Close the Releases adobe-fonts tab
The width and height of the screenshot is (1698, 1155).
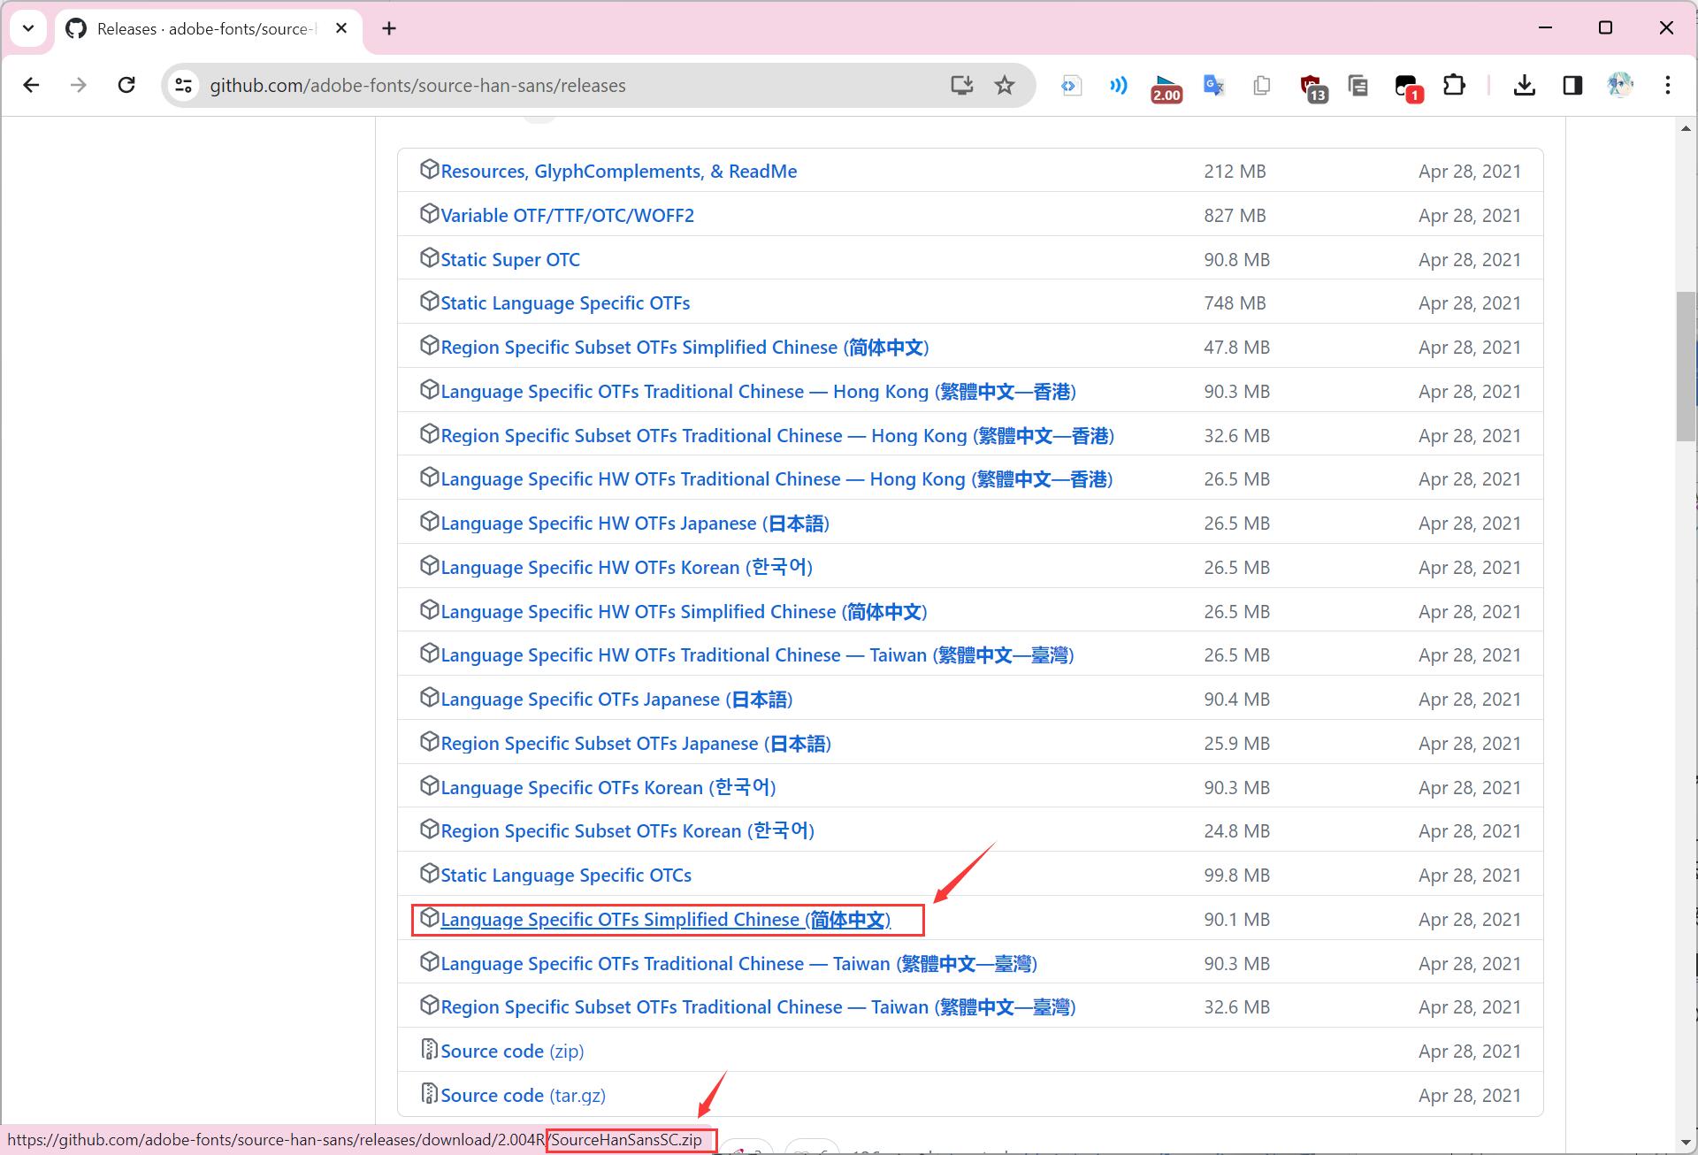[x=341, y=28]
